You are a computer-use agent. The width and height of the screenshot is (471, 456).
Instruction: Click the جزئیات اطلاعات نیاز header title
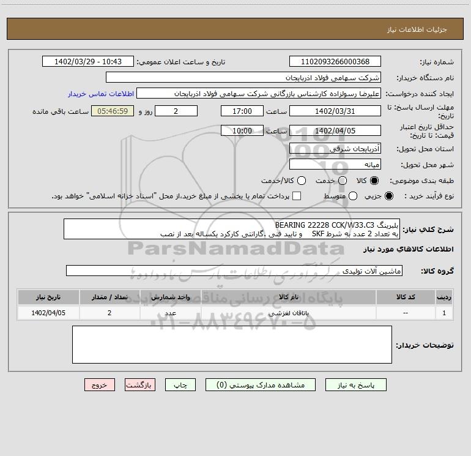[417, 29]
